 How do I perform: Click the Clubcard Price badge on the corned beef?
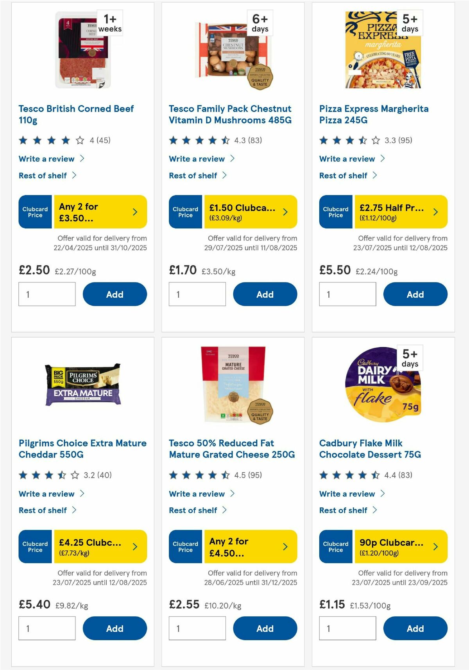(35, 212)
